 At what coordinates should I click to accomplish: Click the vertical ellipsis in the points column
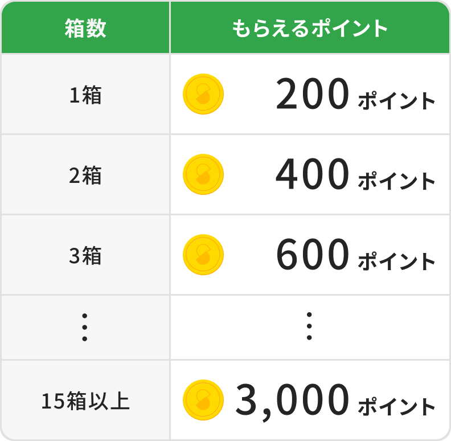309,326
